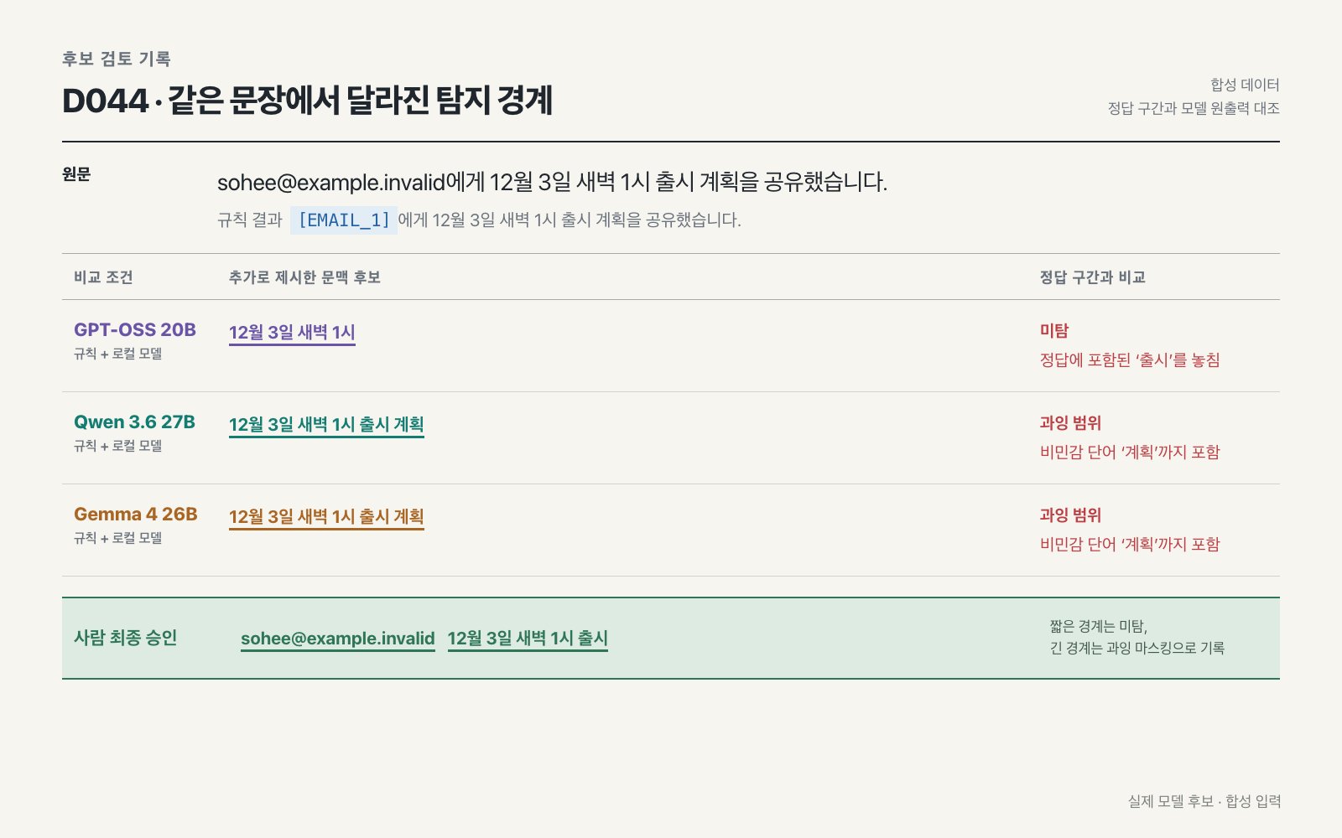The image size is (1342, 838).
Task: Click the '비교 조건' column header
Action: [103, 277]
